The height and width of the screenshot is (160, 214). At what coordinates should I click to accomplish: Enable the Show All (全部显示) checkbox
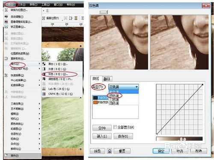tap(115, 127)
